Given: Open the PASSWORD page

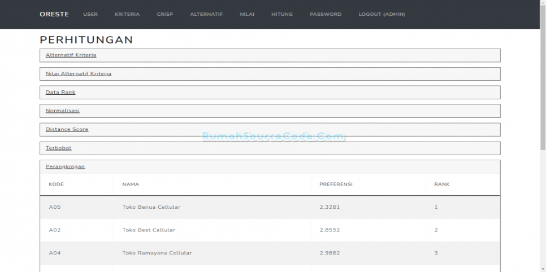Looking at the screenshot, I should pos(326,14).
